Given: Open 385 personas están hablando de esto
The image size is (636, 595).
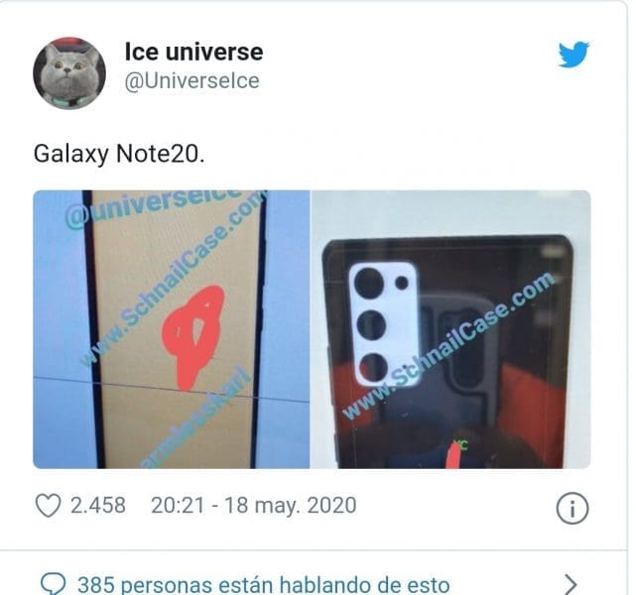Looking at the screenshot, I should coord(264,585).
